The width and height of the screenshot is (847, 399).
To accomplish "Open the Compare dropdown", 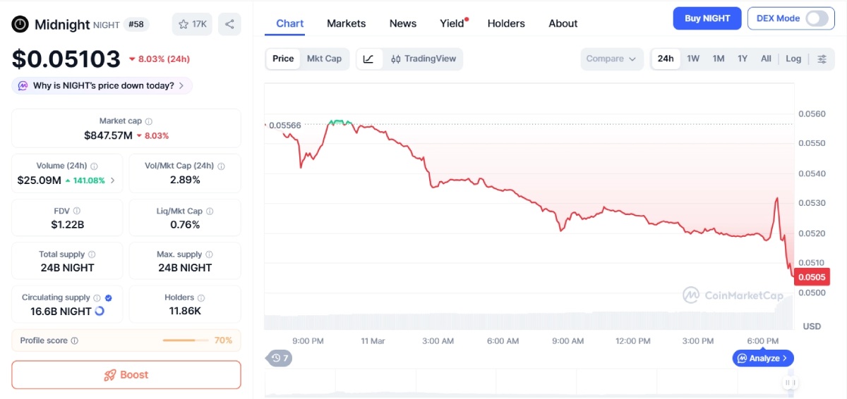I will click(x=611, y=59).
